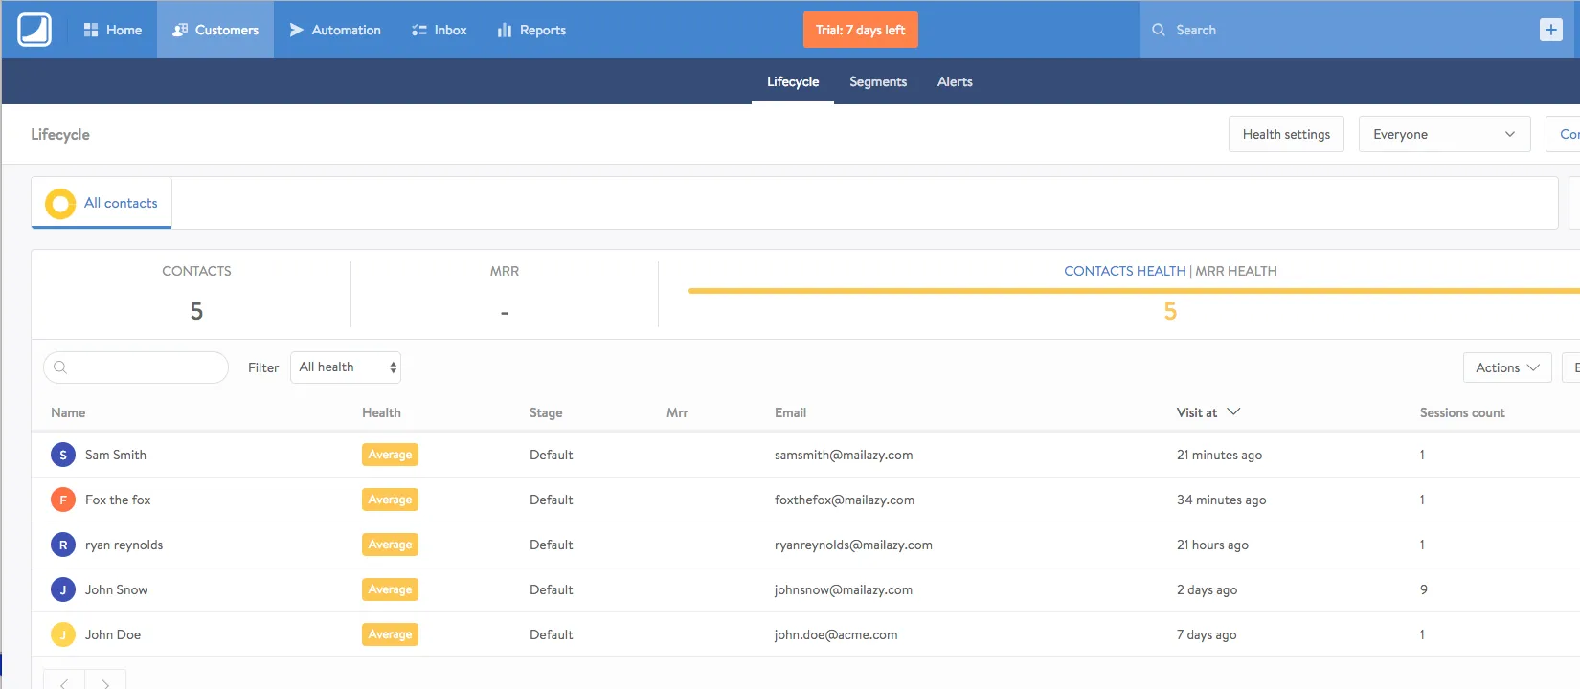Click ryanreynolds@mailazy.com email
Screen dimensions: 1580x689
tap(853, 545)
